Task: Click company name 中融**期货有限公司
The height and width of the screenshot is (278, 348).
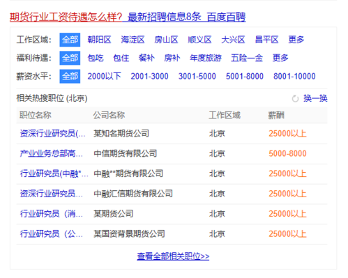Action: click(x=128, y=173)
